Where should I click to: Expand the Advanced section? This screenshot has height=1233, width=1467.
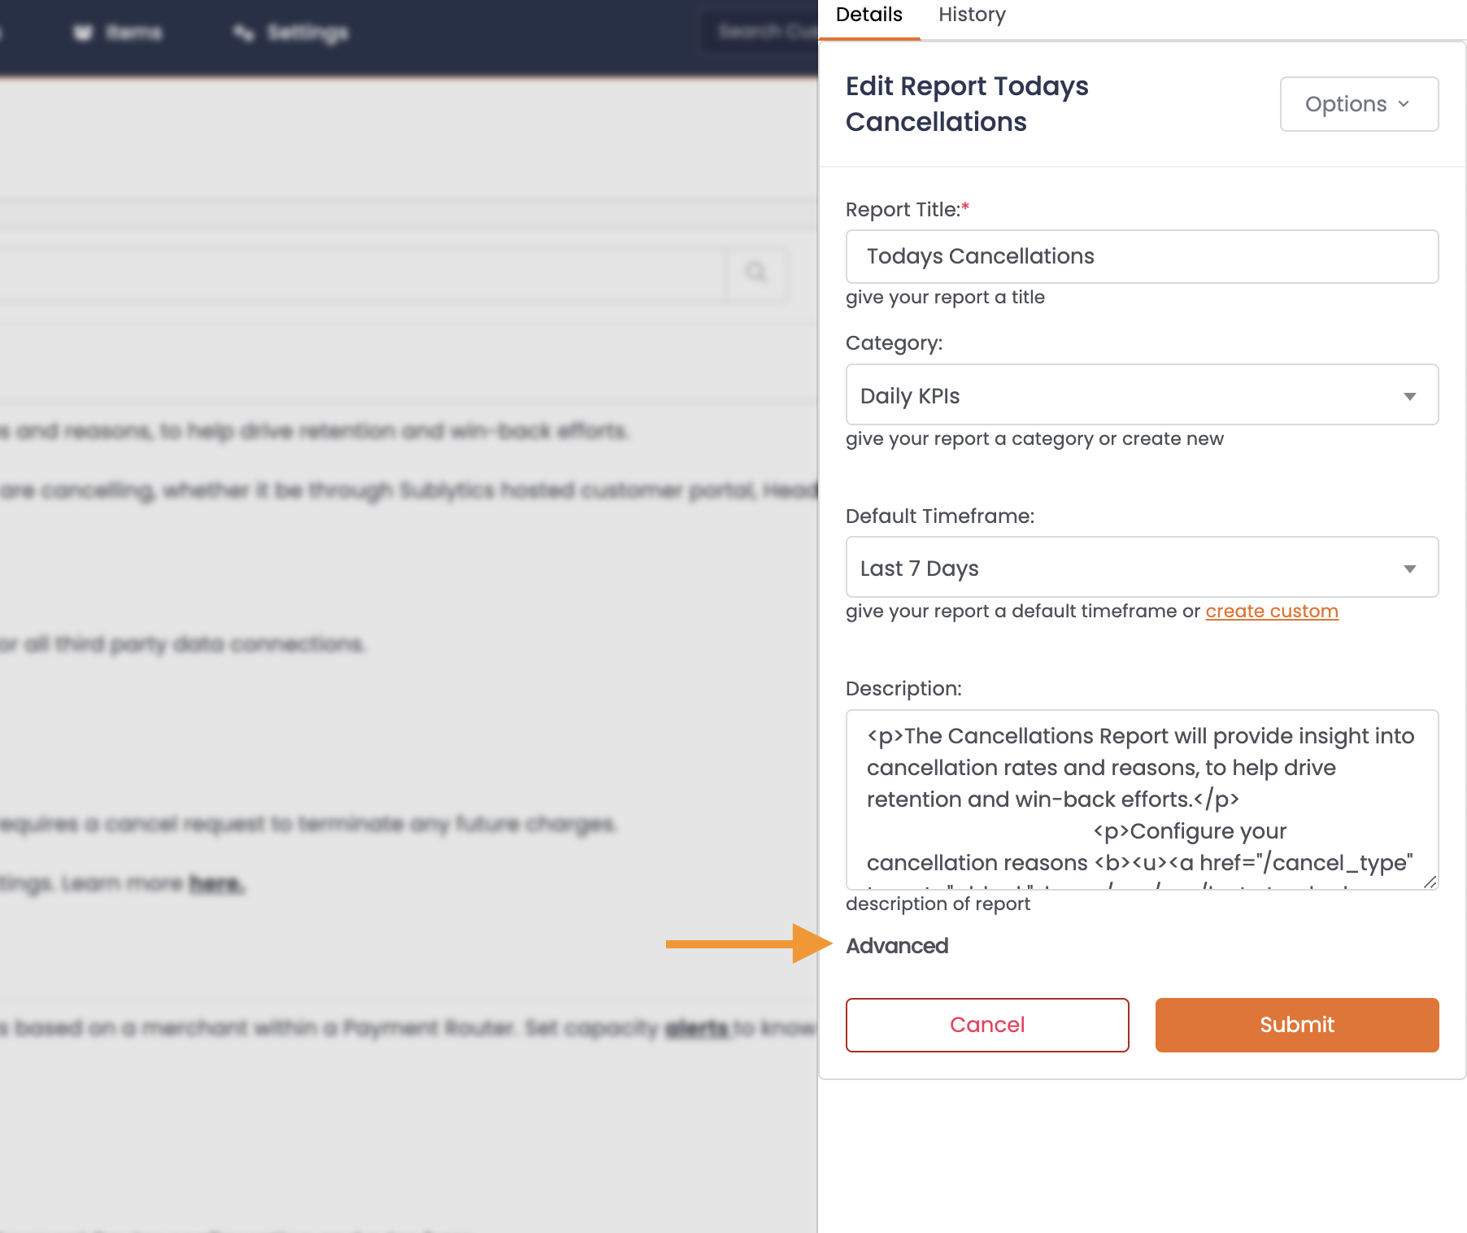click(x=897, y=946)
